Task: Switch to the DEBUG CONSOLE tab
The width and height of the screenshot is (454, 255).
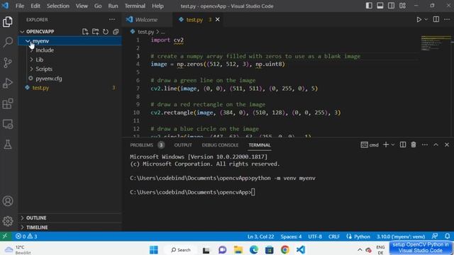Action: [x=220, y=144]
